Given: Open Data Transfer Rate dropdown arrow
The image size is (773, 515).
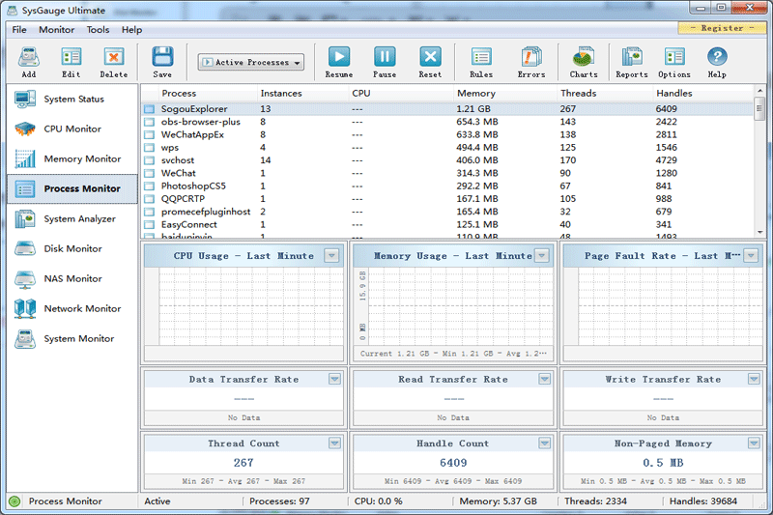Looking at the screenshot, I should pos(334,379).
